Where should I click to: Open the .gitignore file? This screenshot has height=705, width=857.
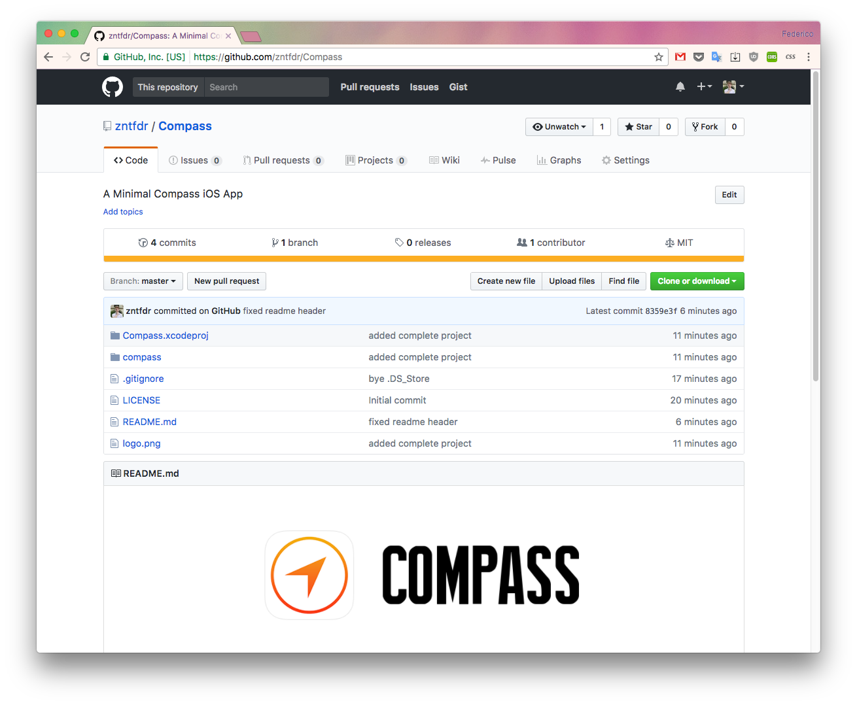tap(143, 379)
